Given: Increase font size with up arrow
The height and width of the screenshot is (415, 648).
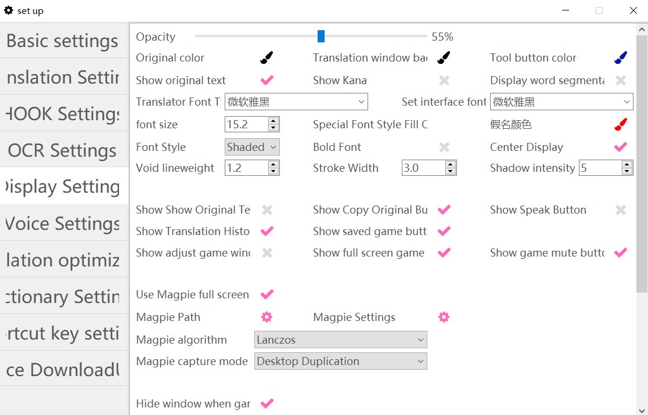Looking at the screenshot, I should 273,121.
